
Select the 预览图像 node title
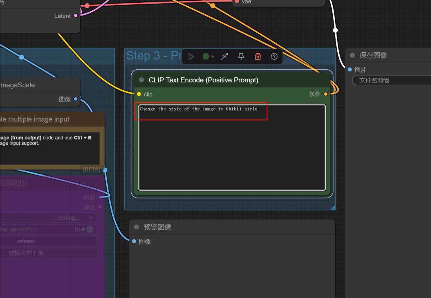point(157,227)
